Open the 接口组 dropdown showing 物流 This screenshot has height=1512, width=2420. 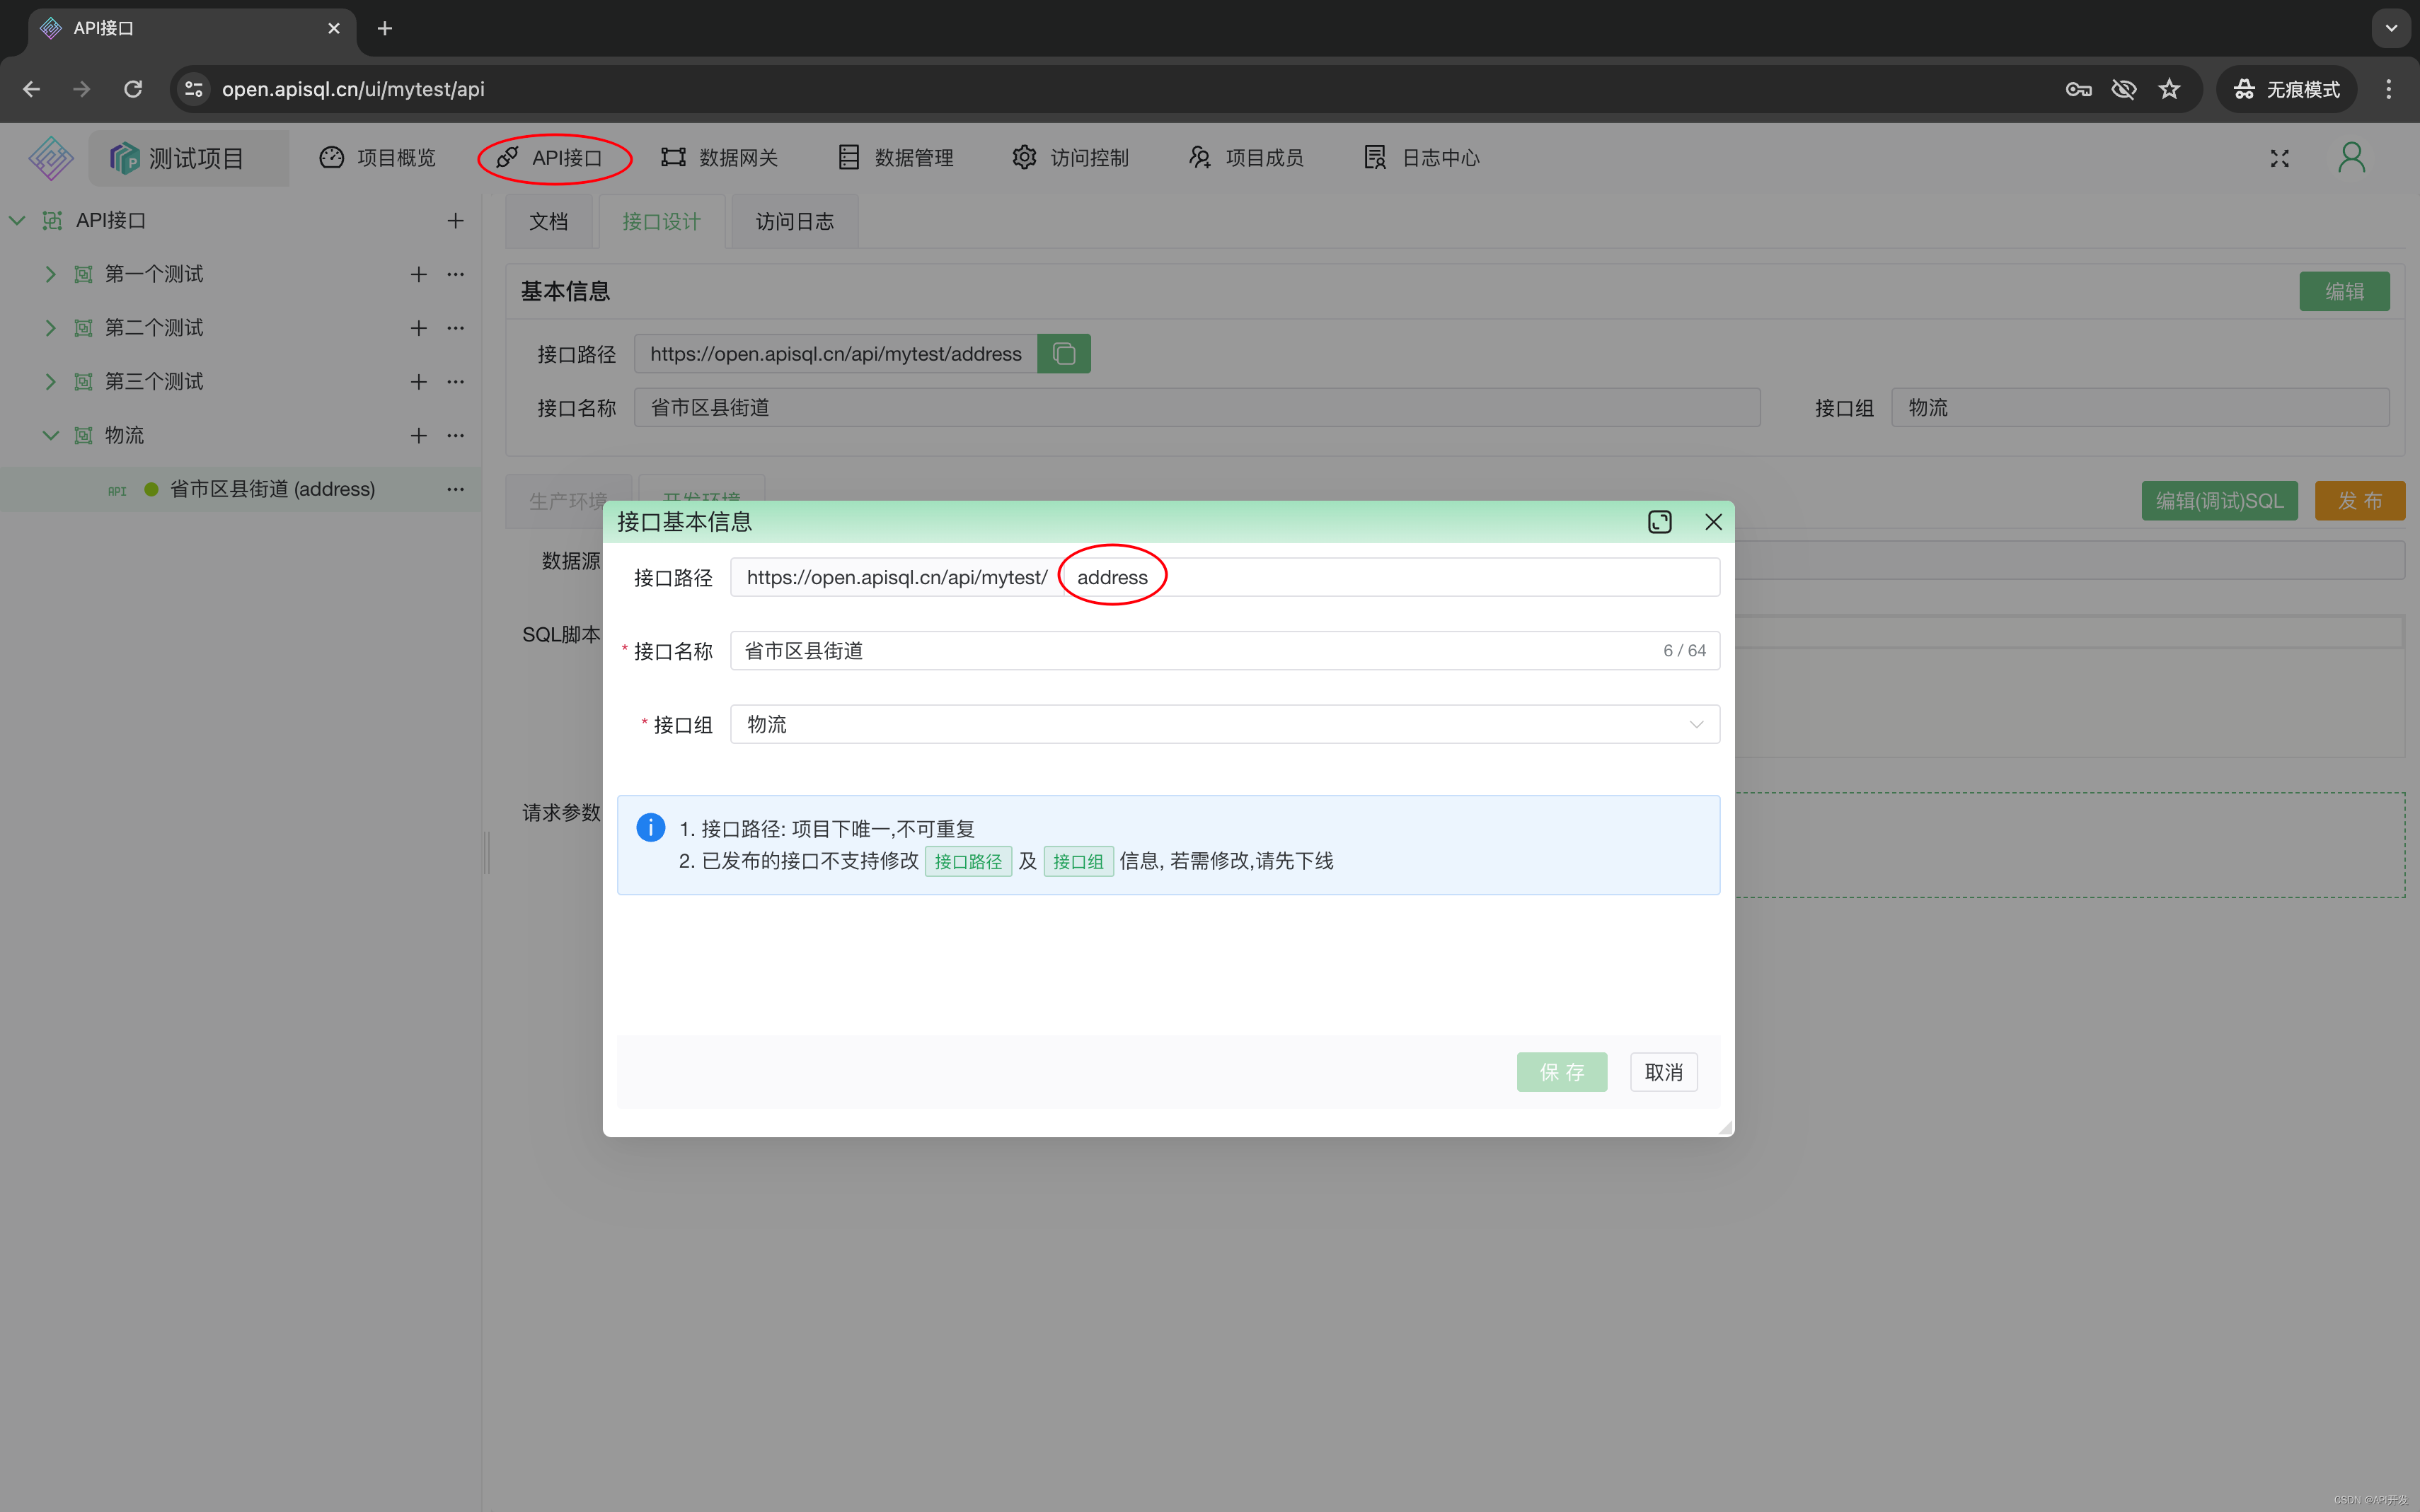pyautogui.click(x=1223, y=724)
